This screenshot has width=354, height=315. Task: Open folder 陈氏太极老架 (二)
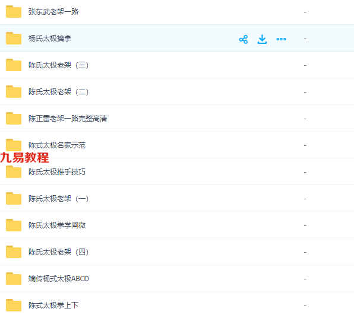pos(58,92)
